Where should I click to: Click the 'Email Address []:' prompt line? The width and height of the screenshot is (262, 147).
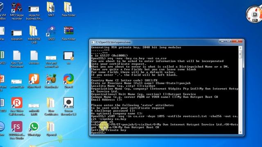click(x=106, y=100)
